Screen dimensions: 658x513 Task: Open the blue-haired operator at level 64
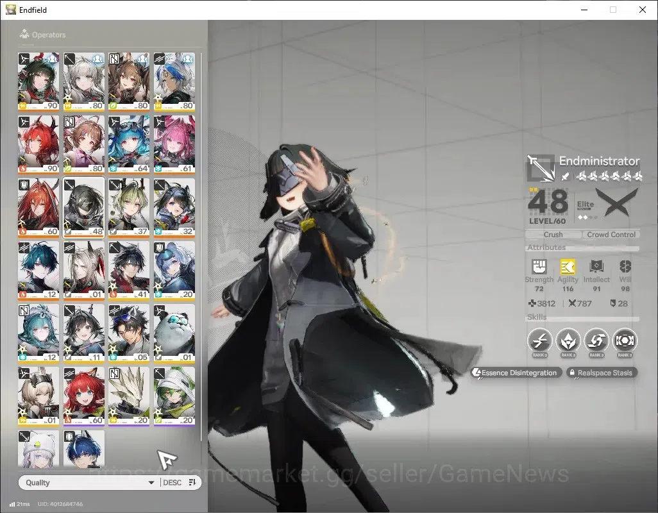[130, 144]
